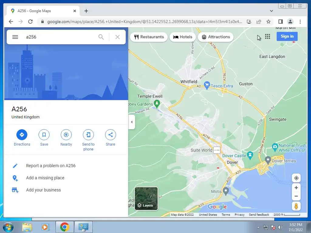
Task: Show hidden system tray icons
Action: tap(258, 227)
